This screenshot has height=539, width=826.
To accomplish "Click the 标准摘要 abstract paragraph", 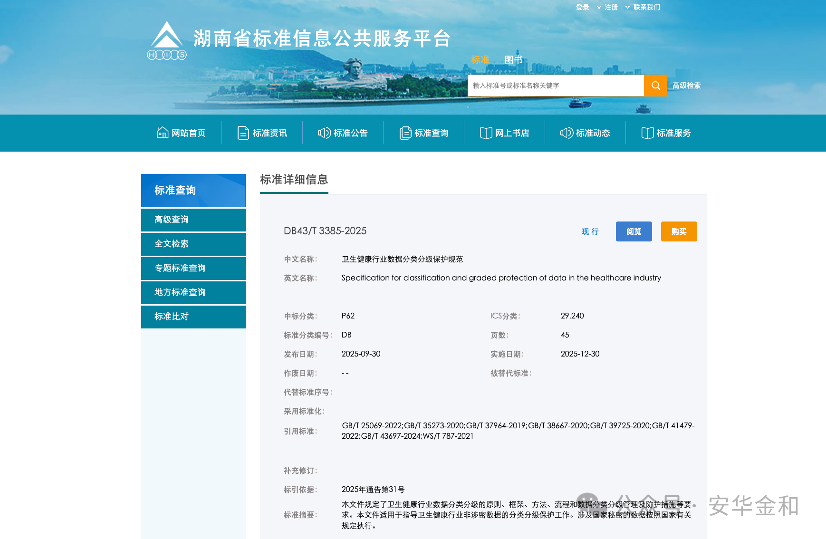I will (x=517, y=515).
